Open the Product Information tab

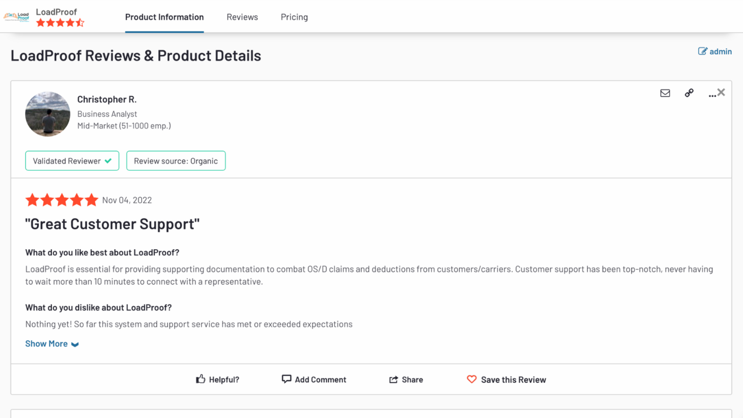point(164,17)
